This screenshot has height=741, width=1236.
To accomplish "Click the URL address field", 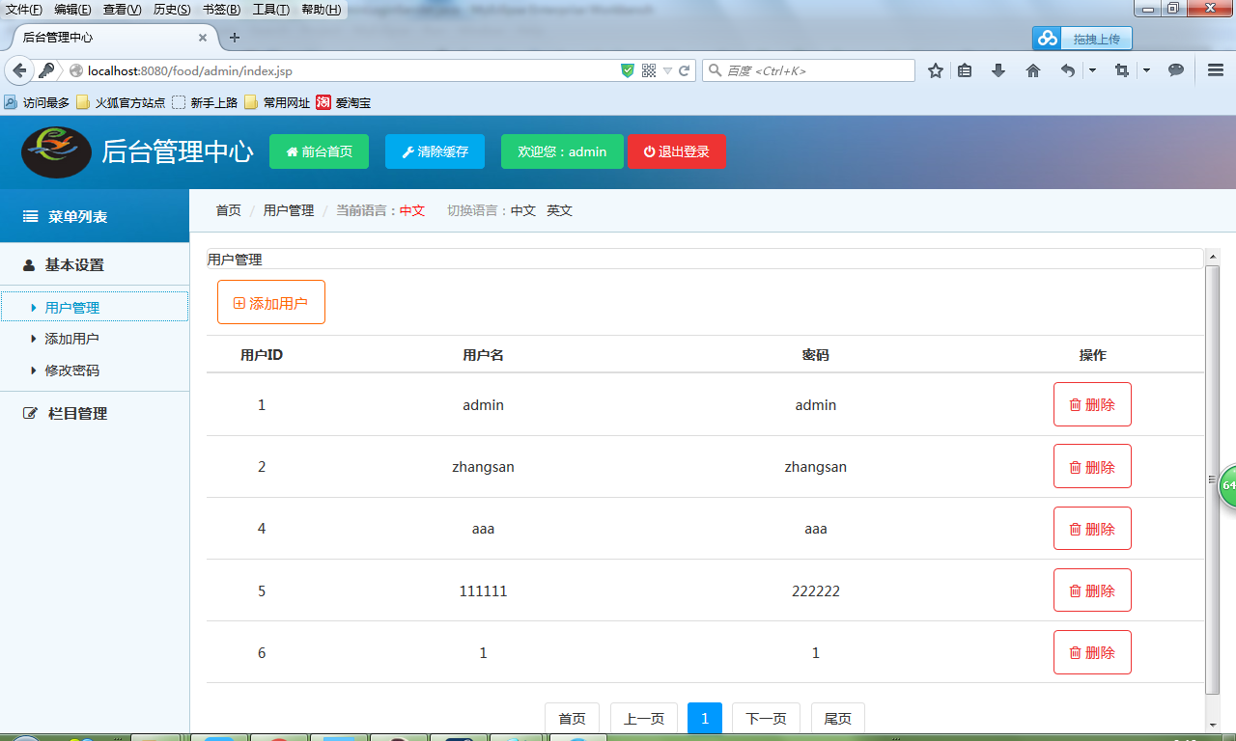I will click(348, 70).
